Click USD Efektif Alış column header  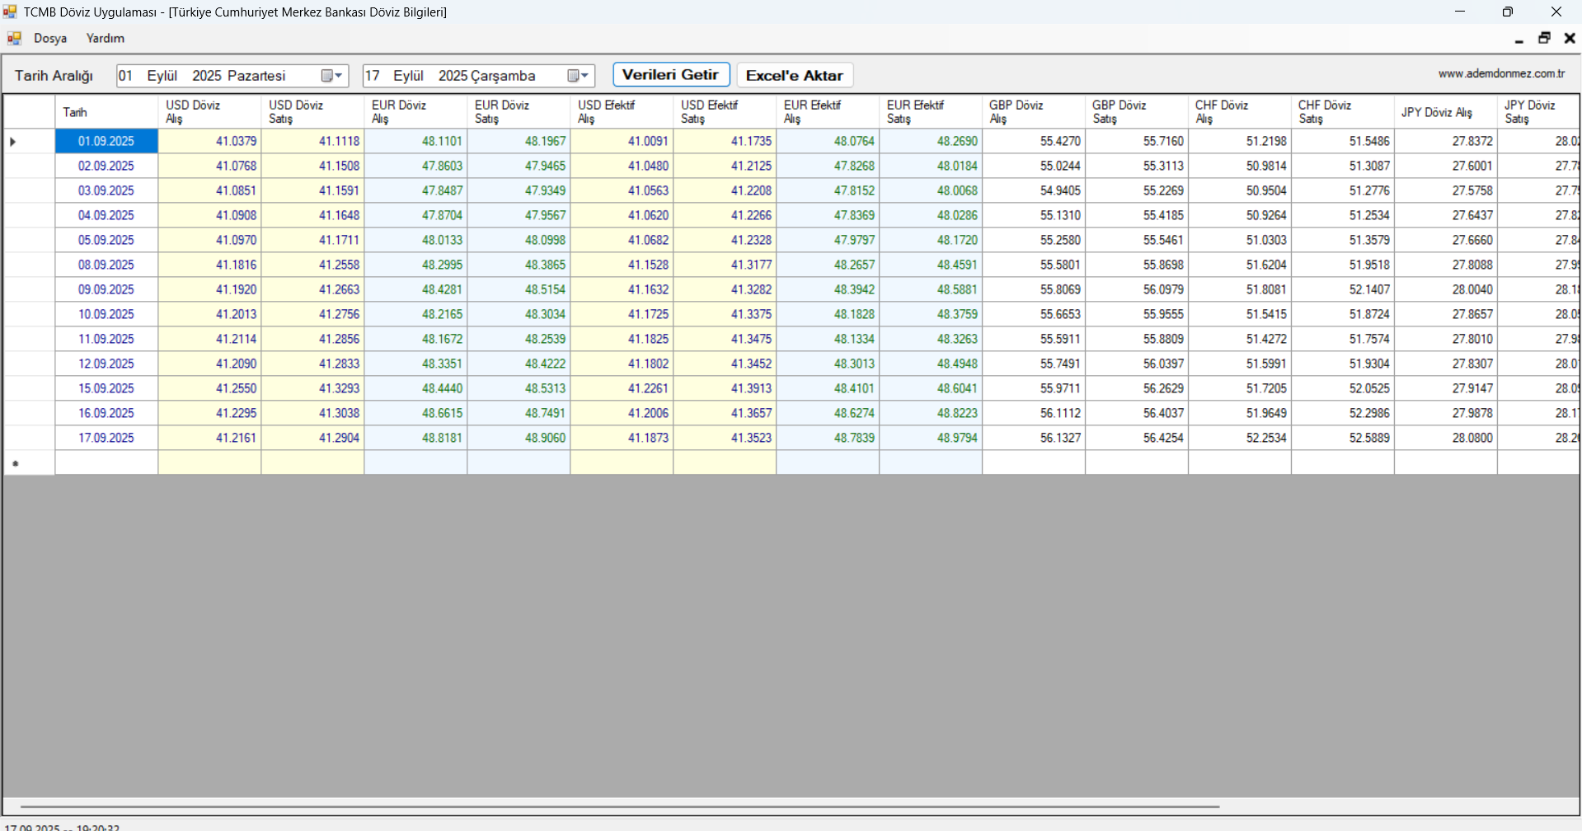622,112
